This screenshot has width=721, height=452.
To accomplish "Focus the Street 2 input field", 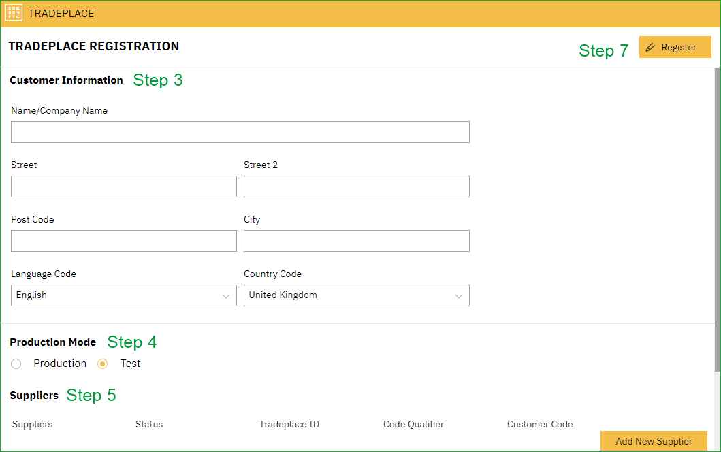I will click(356, 187).
